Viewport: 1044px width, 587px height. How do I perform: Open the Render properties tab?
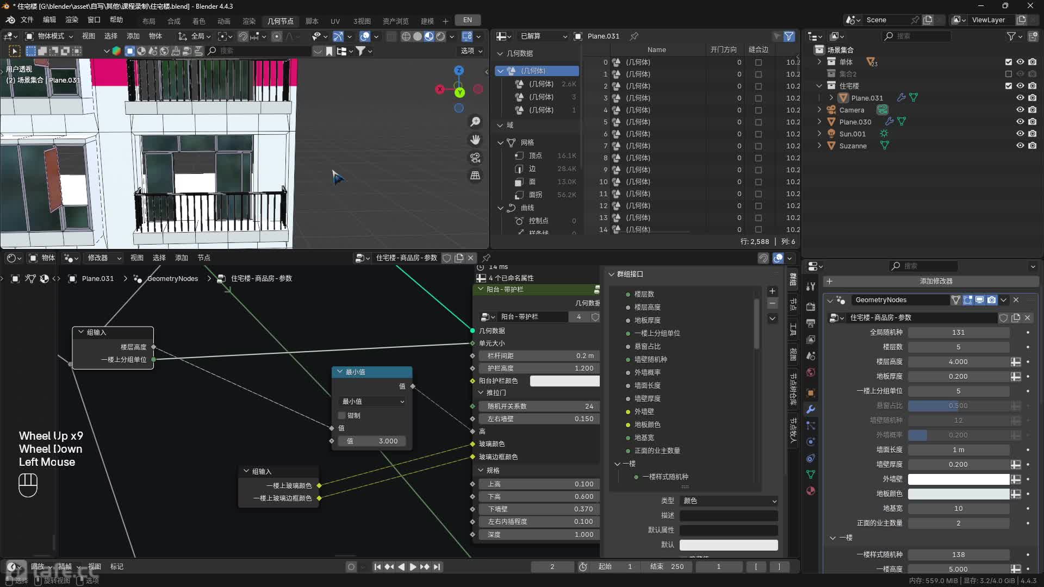click(811, 307)
